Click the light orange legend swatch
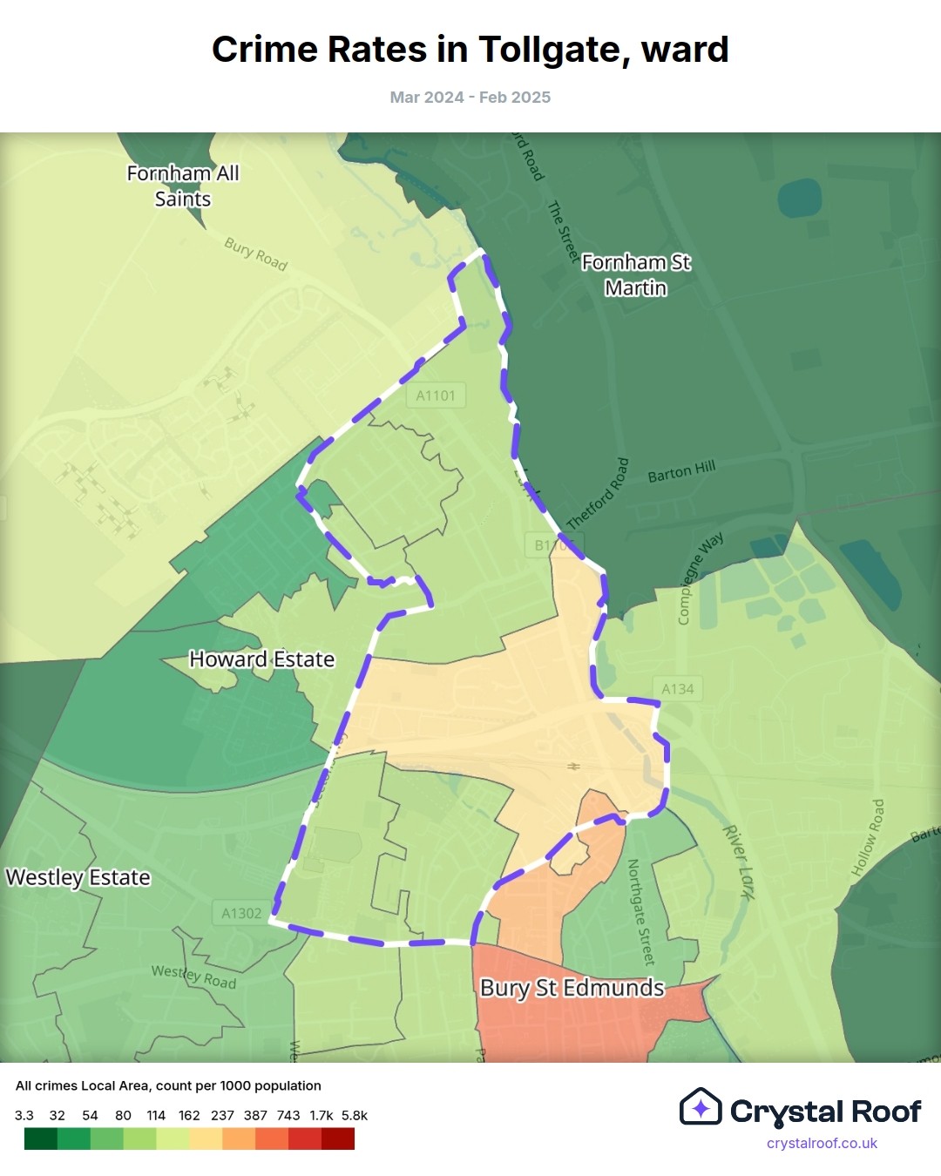Screen dimensions: 941x1176 239,1139
